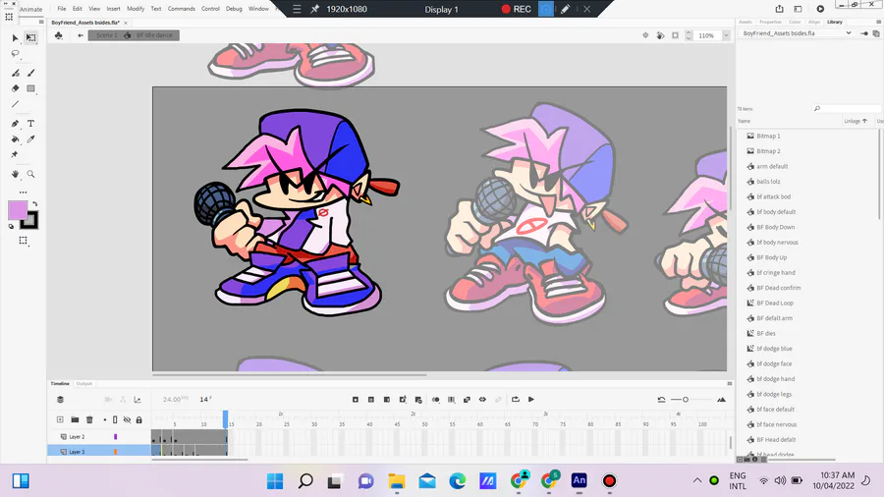Toggle highlight for all layers
Viewport: 884px width, 497px height.
(x=105, y=419)
